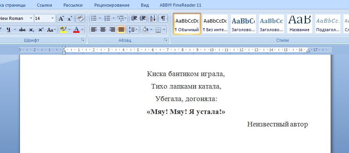Clear formatting with the eraser icon
The width and height of the screenshot is (349, 153).
point(80,19)
